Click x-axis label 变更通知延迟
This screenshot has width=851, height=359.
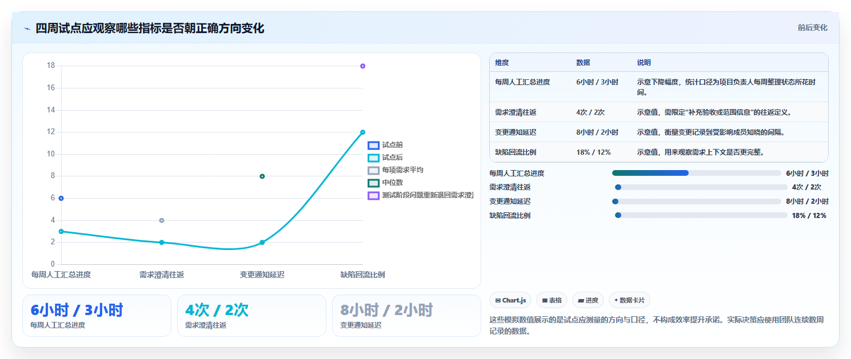coord(262,275)
